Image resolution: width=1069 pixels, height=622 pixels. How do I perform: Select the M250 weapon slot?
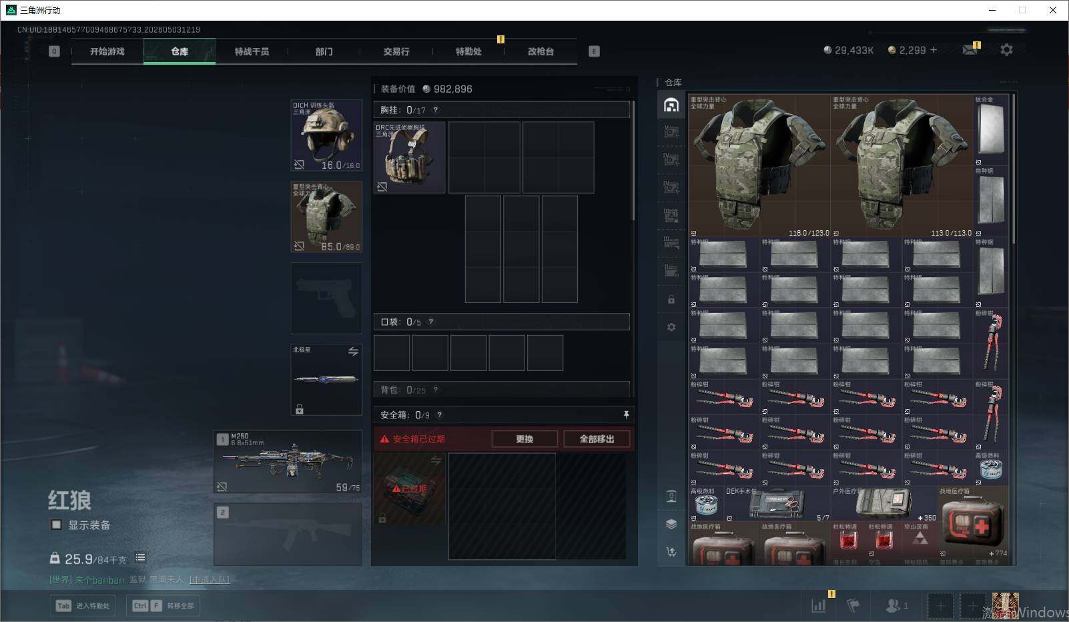[x=288, y=462]
